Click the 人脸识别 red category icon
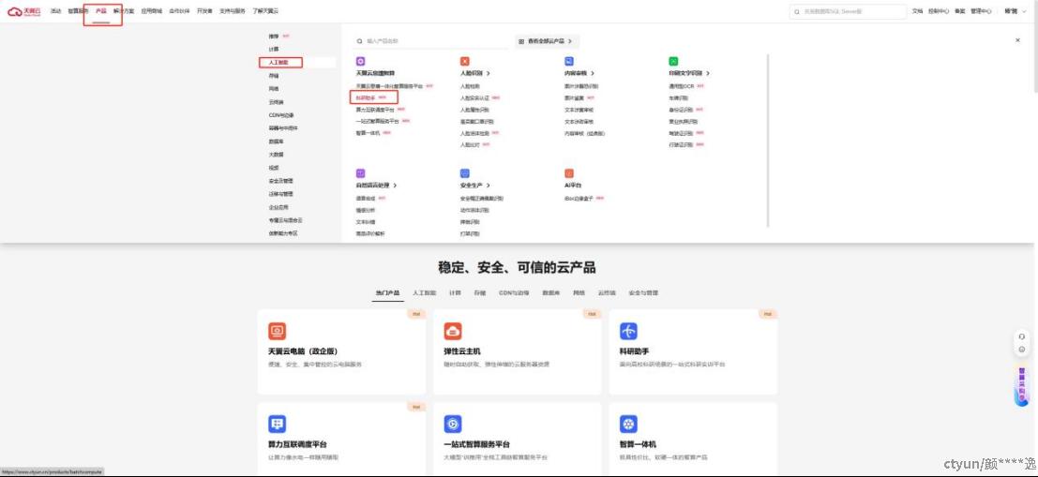Screen dimensions: 1038x477 coord(465,61)
